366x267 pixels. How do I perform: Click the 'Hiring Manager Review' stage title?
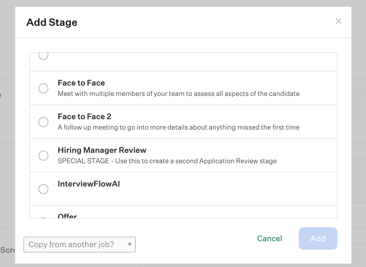coord(102,150)
